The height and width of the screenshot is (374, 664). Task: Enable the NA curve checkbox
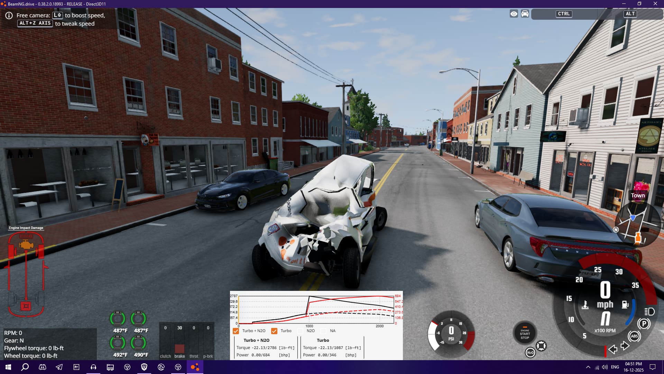pos(323,331)
